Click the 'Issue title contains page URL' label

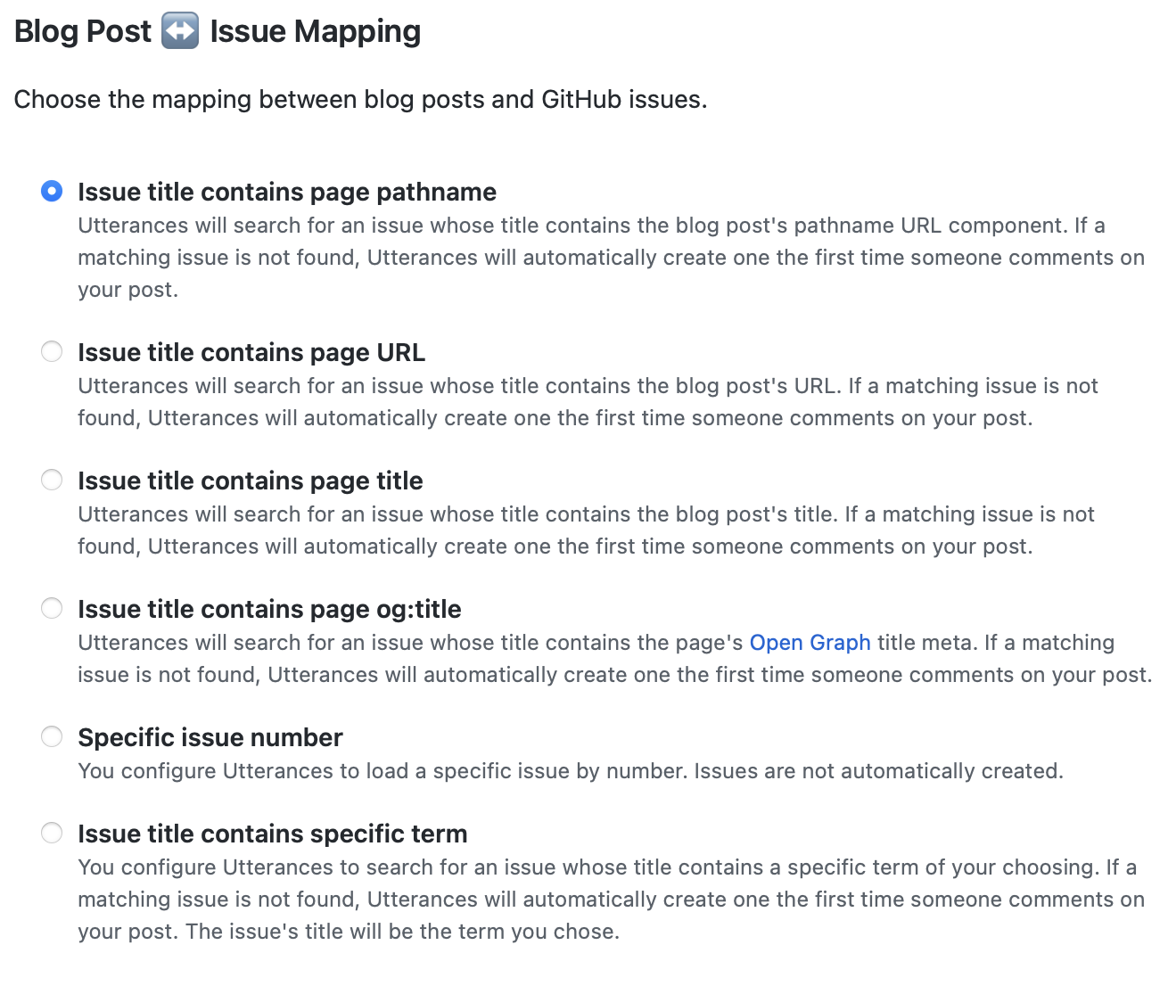point(251,352)
